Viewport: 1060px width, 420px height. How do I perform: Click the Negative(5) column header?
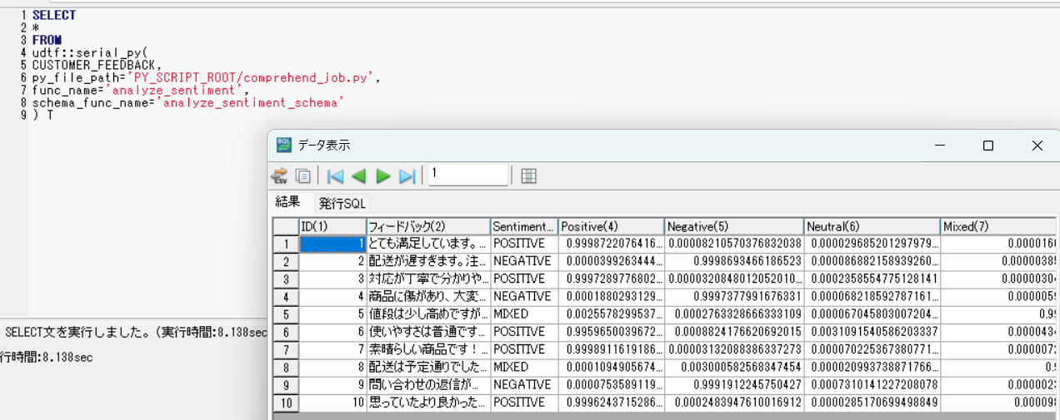tap(733, 227)
